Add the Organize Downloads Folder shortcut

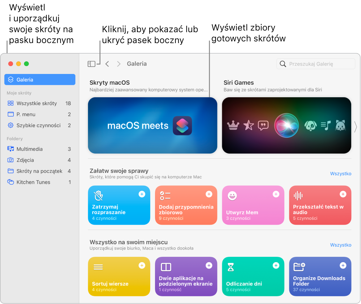[343, 266]
